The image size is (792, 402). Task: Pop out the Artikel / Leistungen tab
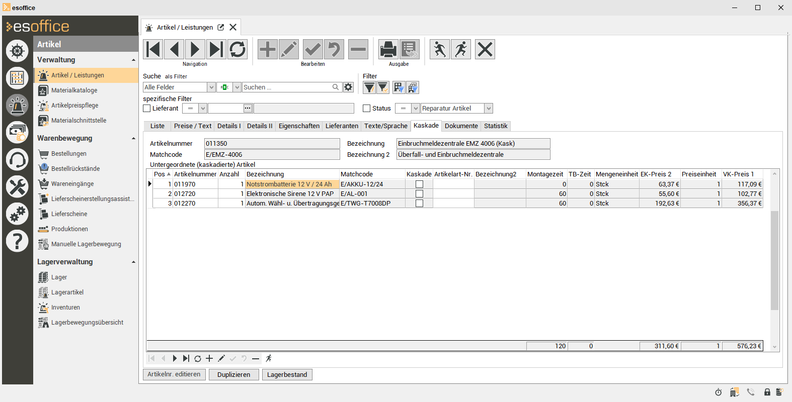(220, 27)
